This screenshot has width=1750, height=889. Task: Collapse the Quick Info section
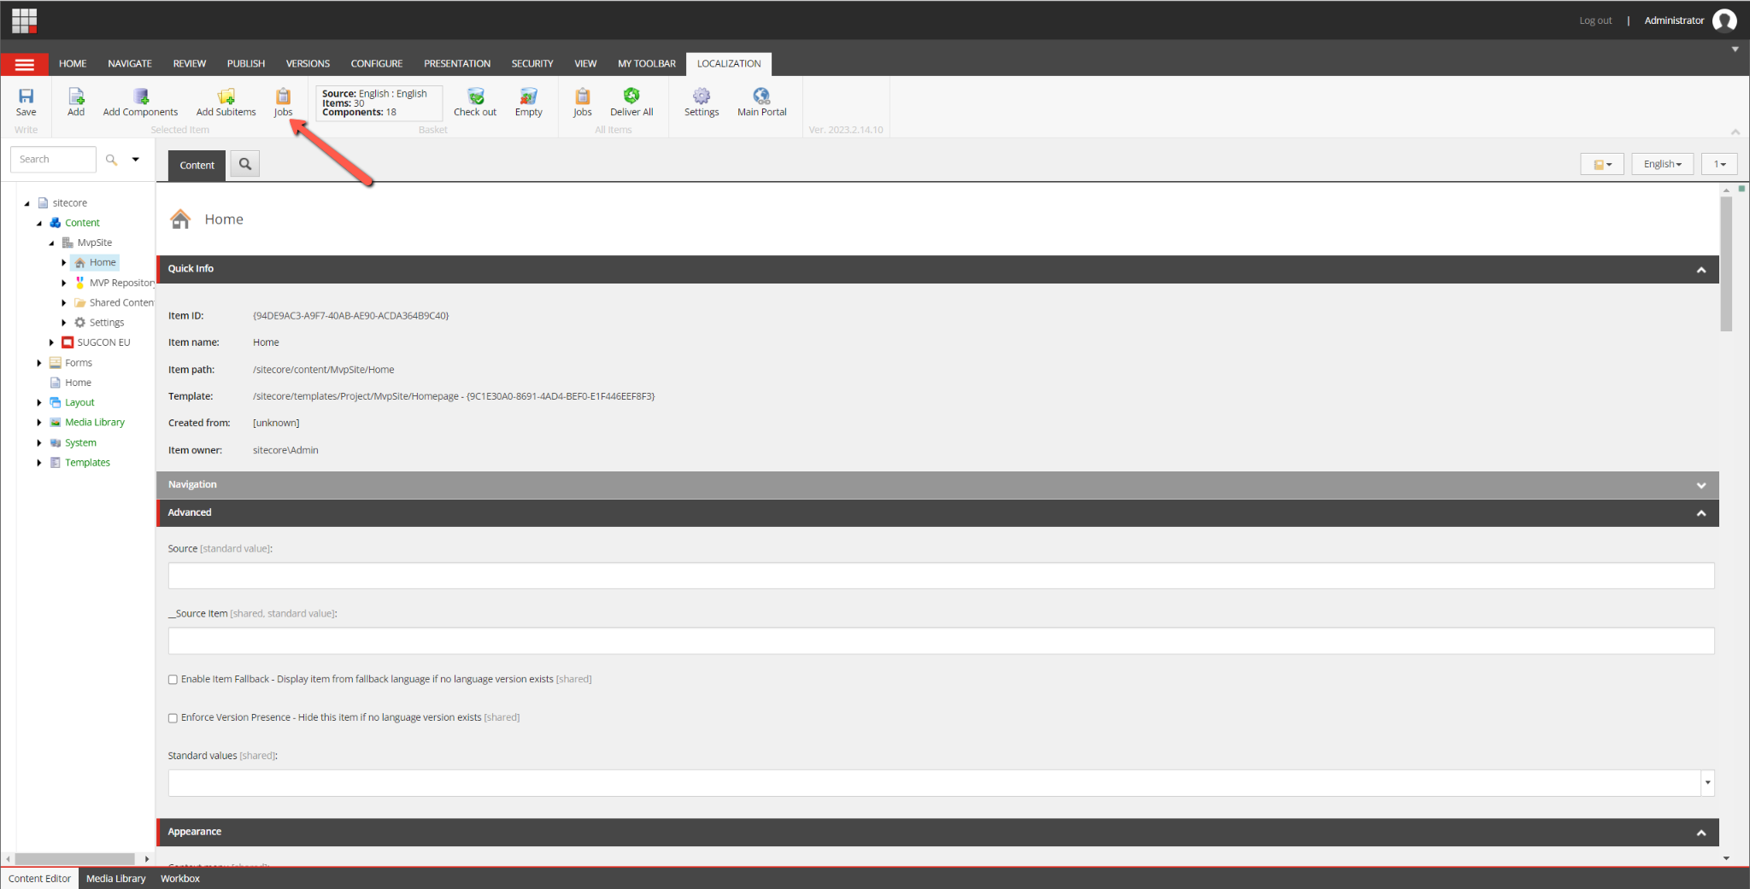click(x=1701, y=270)
